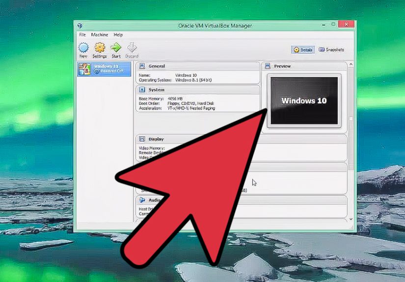Click the details scrollbar down arrow
Screen dimensions: 405x282
351,219
